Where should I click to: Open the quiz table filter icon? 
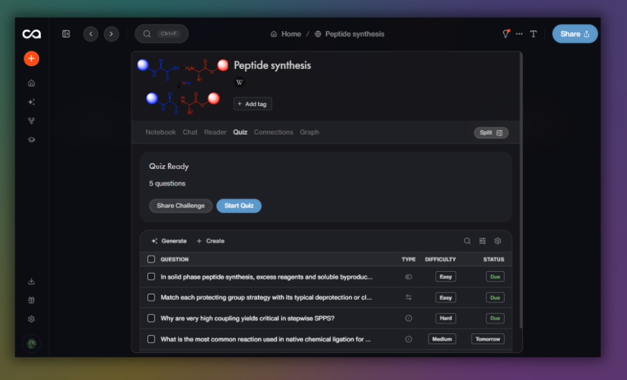(x=482, y=241)
